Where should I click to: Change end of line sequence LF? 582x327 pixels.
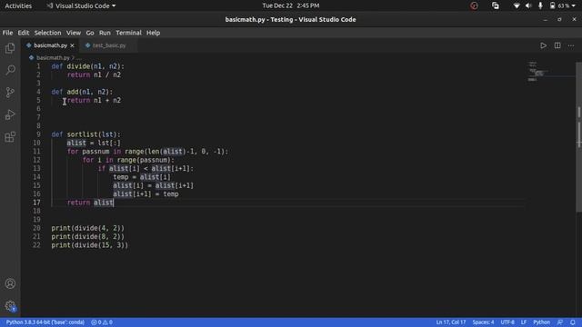point(524,322)
